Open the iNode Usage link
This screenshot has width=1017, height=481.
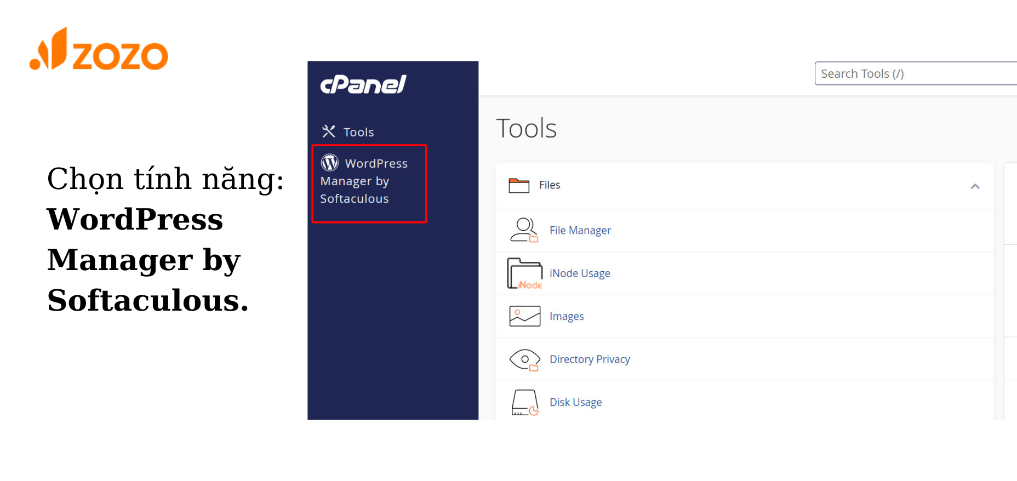pos(580,273)
